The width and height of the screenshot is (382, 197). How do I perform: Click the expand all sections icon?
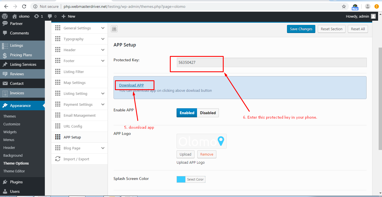[114, 29]
